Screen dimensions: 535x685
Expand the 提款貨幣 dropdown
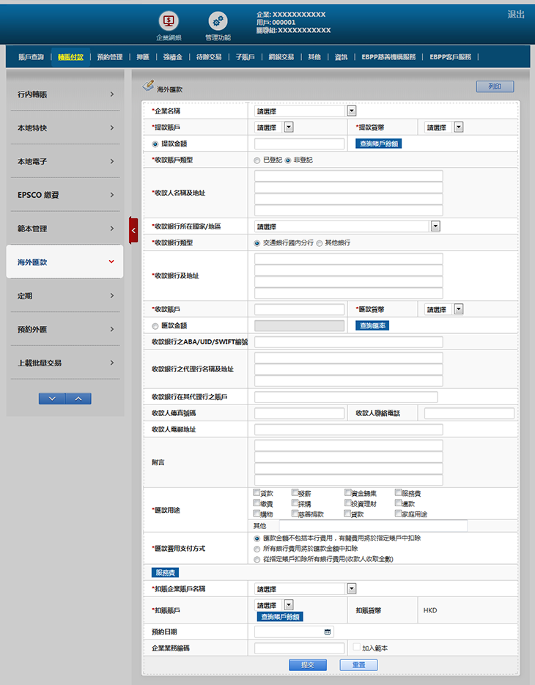click(x=459, y=127)
